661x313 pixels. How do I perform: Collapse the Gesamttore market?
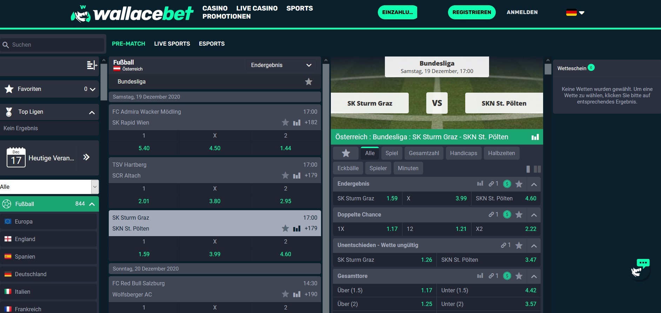click(534, 276)
